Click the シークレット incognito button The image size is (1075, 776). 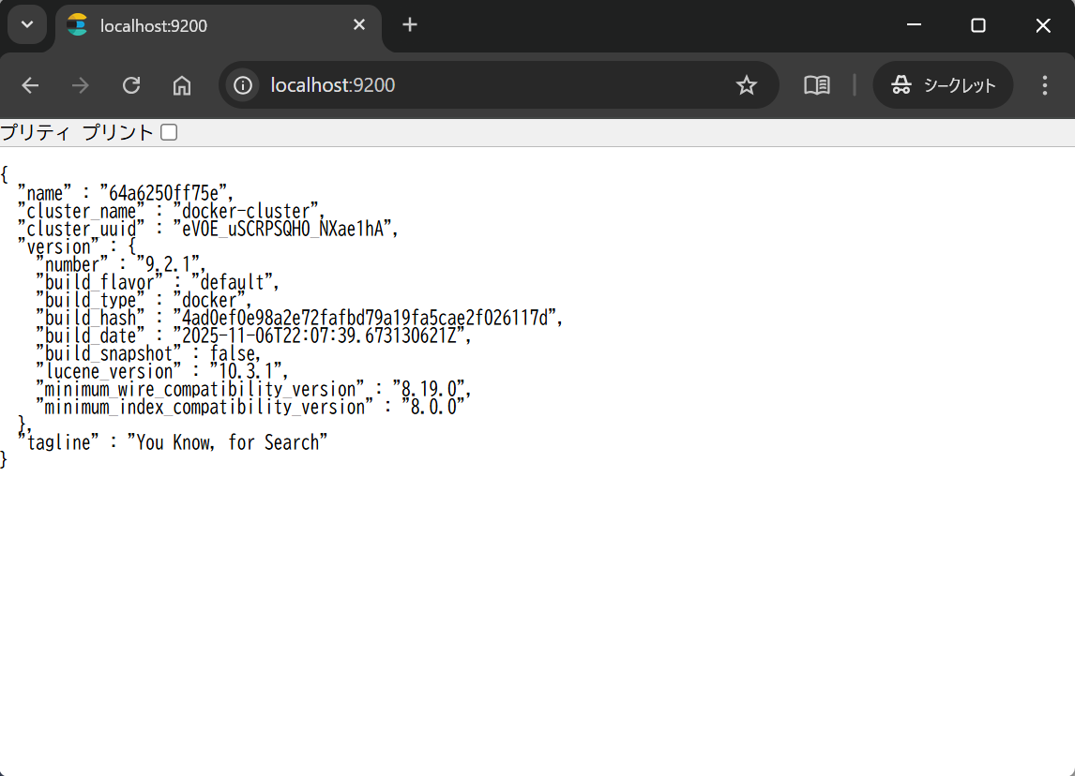coord(943,85)
